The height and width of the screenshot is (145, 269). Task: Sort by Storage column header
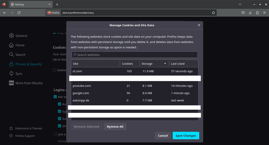point(154,64)
